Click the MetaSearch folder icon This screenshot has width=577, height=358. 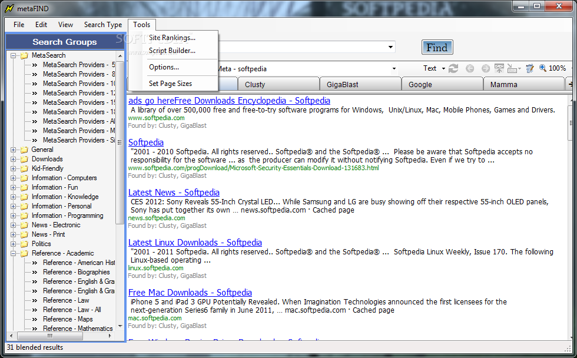pos(24,55)
